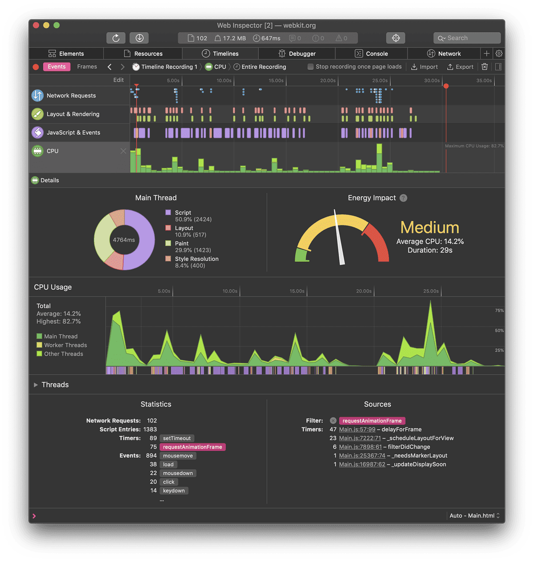This screenshot has height=561, width=533.
Task: Switch to the Console tab
Action: pyautogui.click(x=371, y=53)
